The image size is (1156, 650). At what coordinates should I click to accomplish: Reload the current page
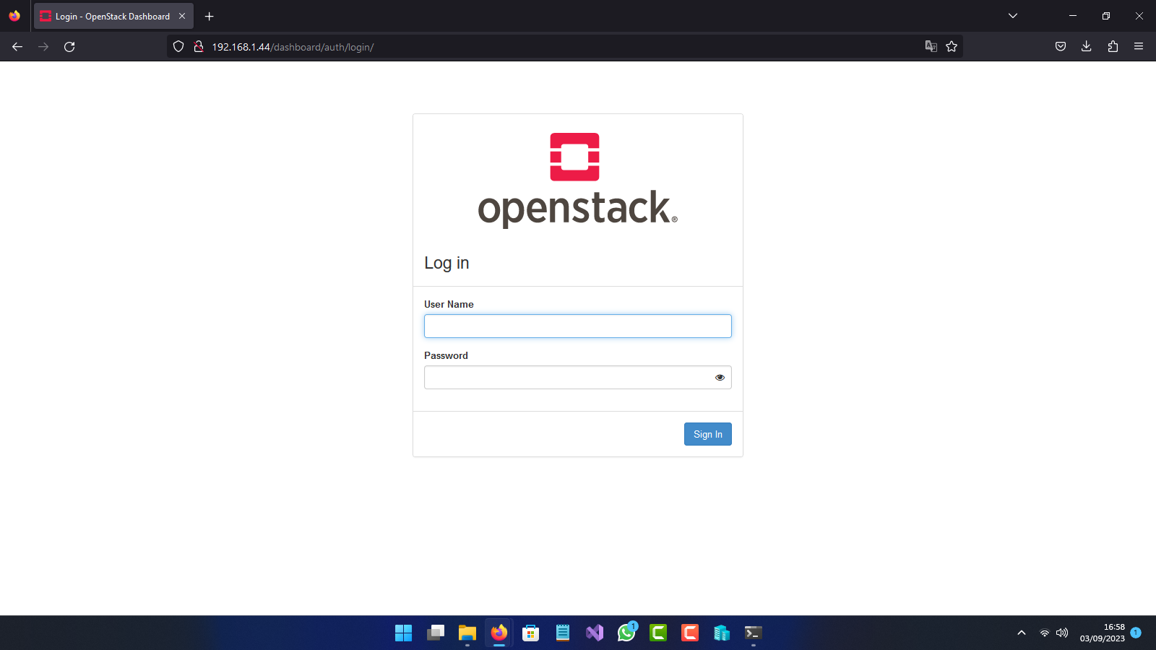69,47
